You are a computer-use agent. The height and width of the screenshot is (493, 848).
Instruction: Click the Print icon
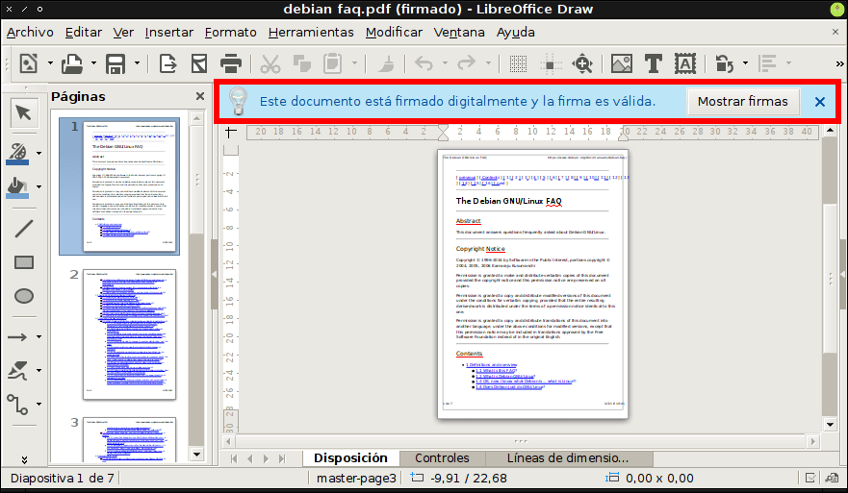[x=231, y=63]
